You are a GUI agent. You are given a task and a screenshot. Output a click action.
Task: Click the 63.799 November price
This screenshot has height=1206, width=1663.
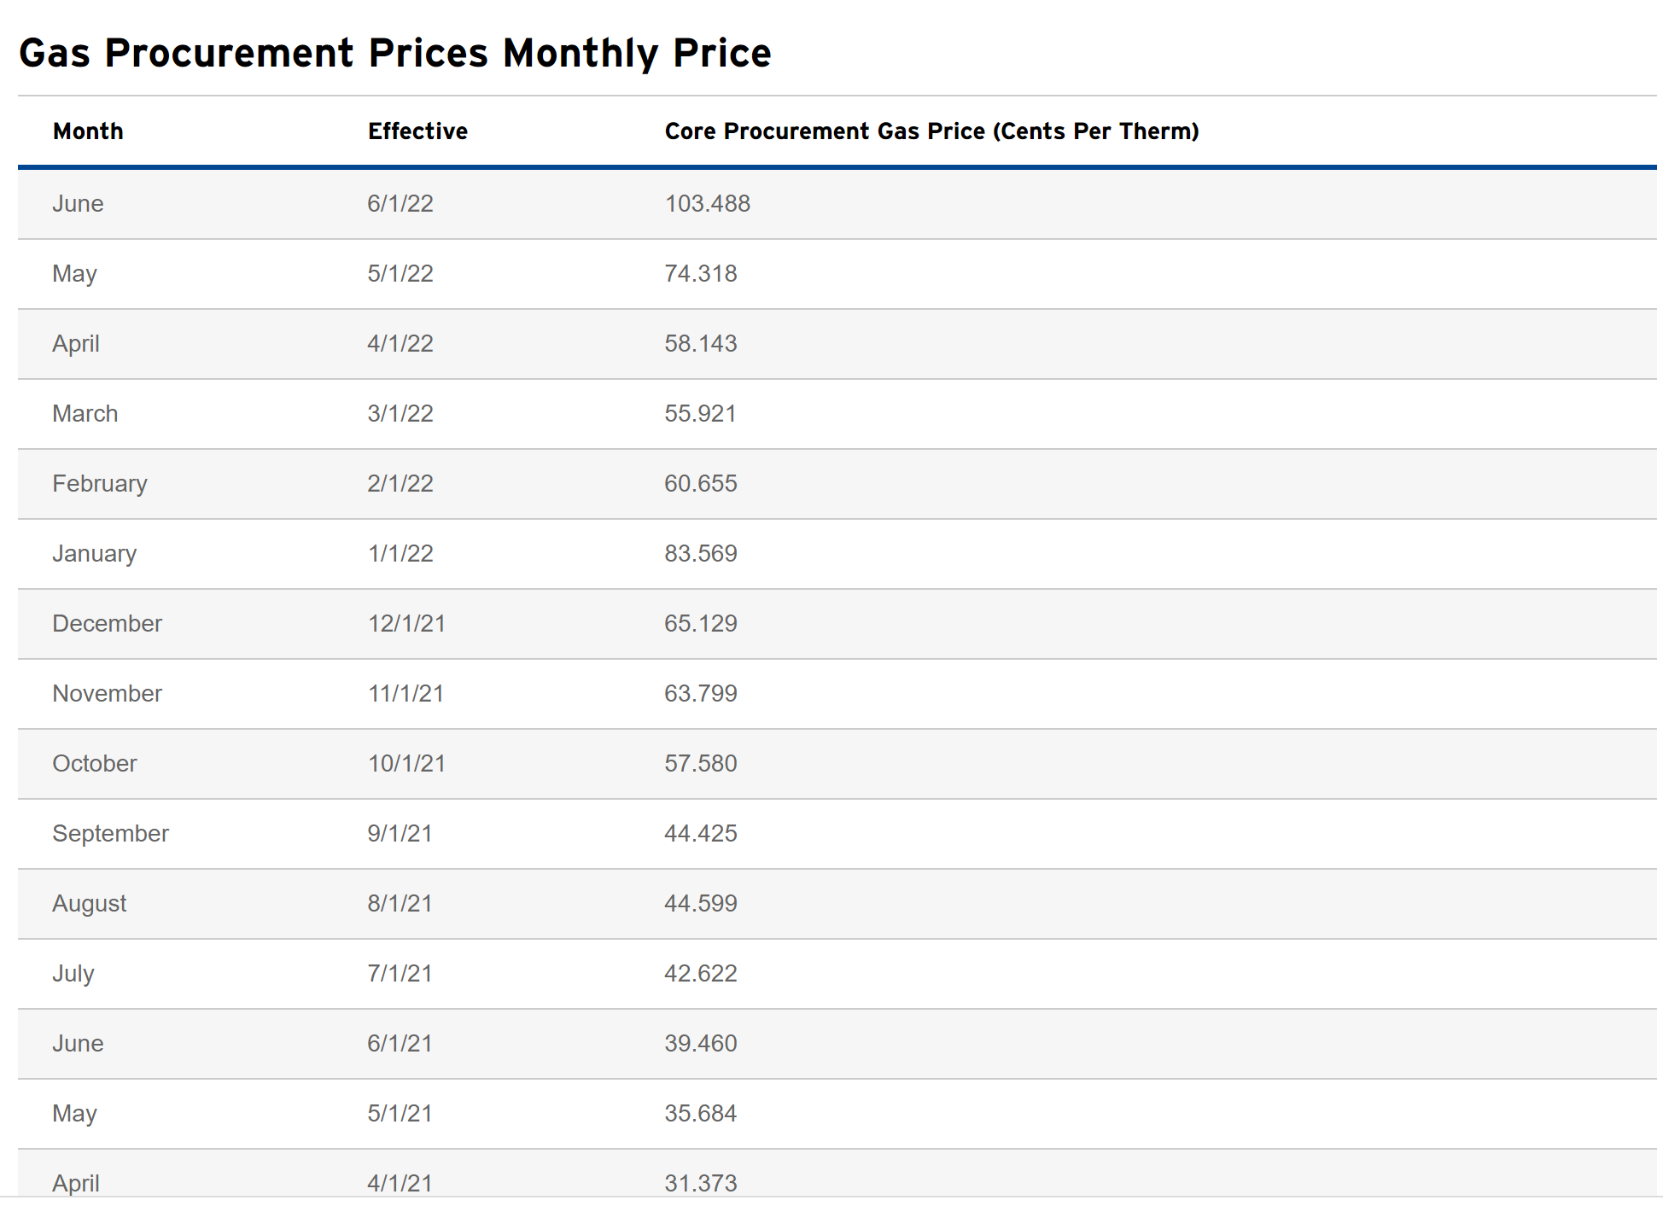click(700, 694)
